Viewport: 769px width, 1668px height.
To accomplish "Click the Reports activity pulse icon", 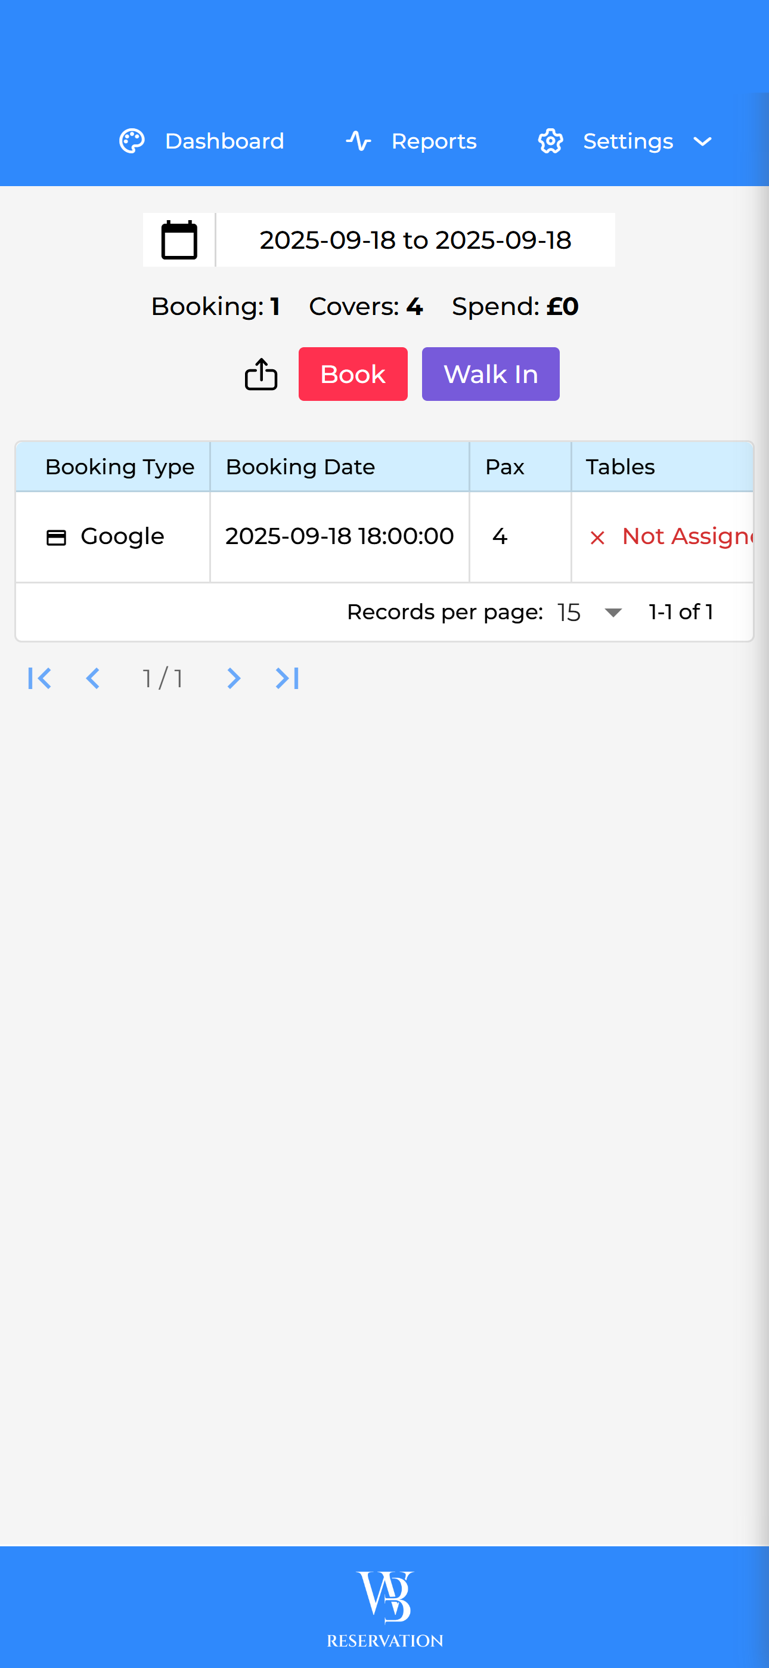I will pyautogui.click(x=358, y=141).
